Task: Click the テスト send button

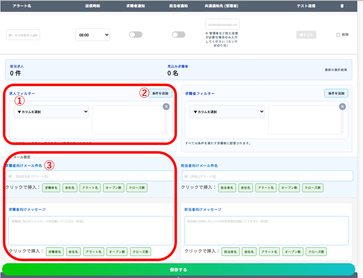Action: point(306,35)
